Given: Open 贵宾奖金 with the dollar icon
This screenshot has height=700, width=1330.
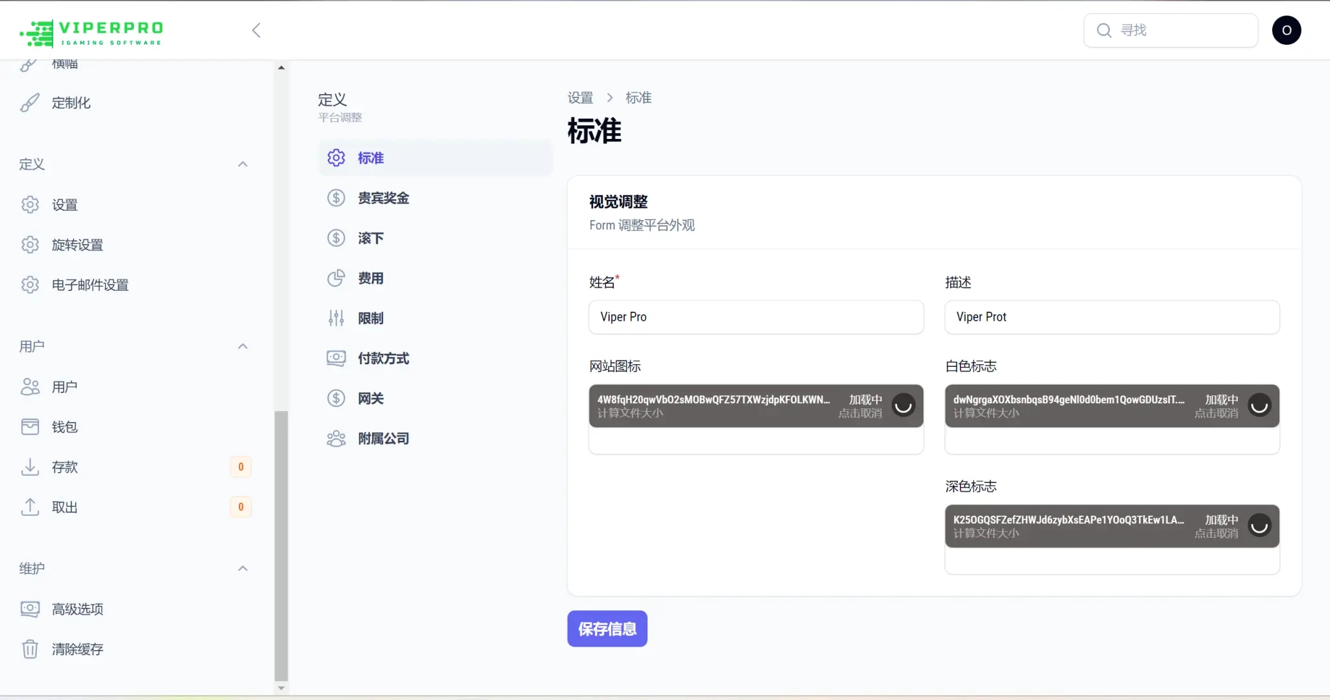Looking at the screenshot, I should click(x=336, y=197).
